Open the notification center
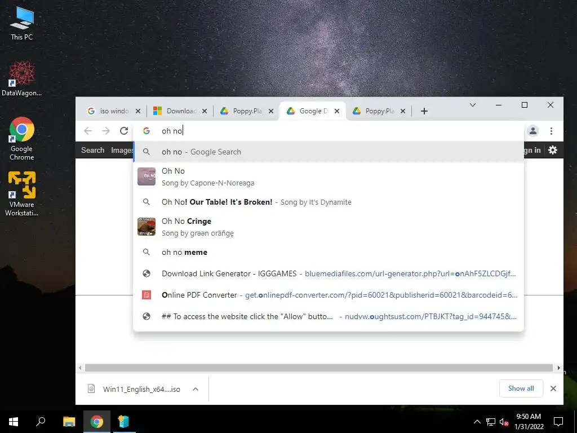577x433 pixels. [x=558, y=422]
